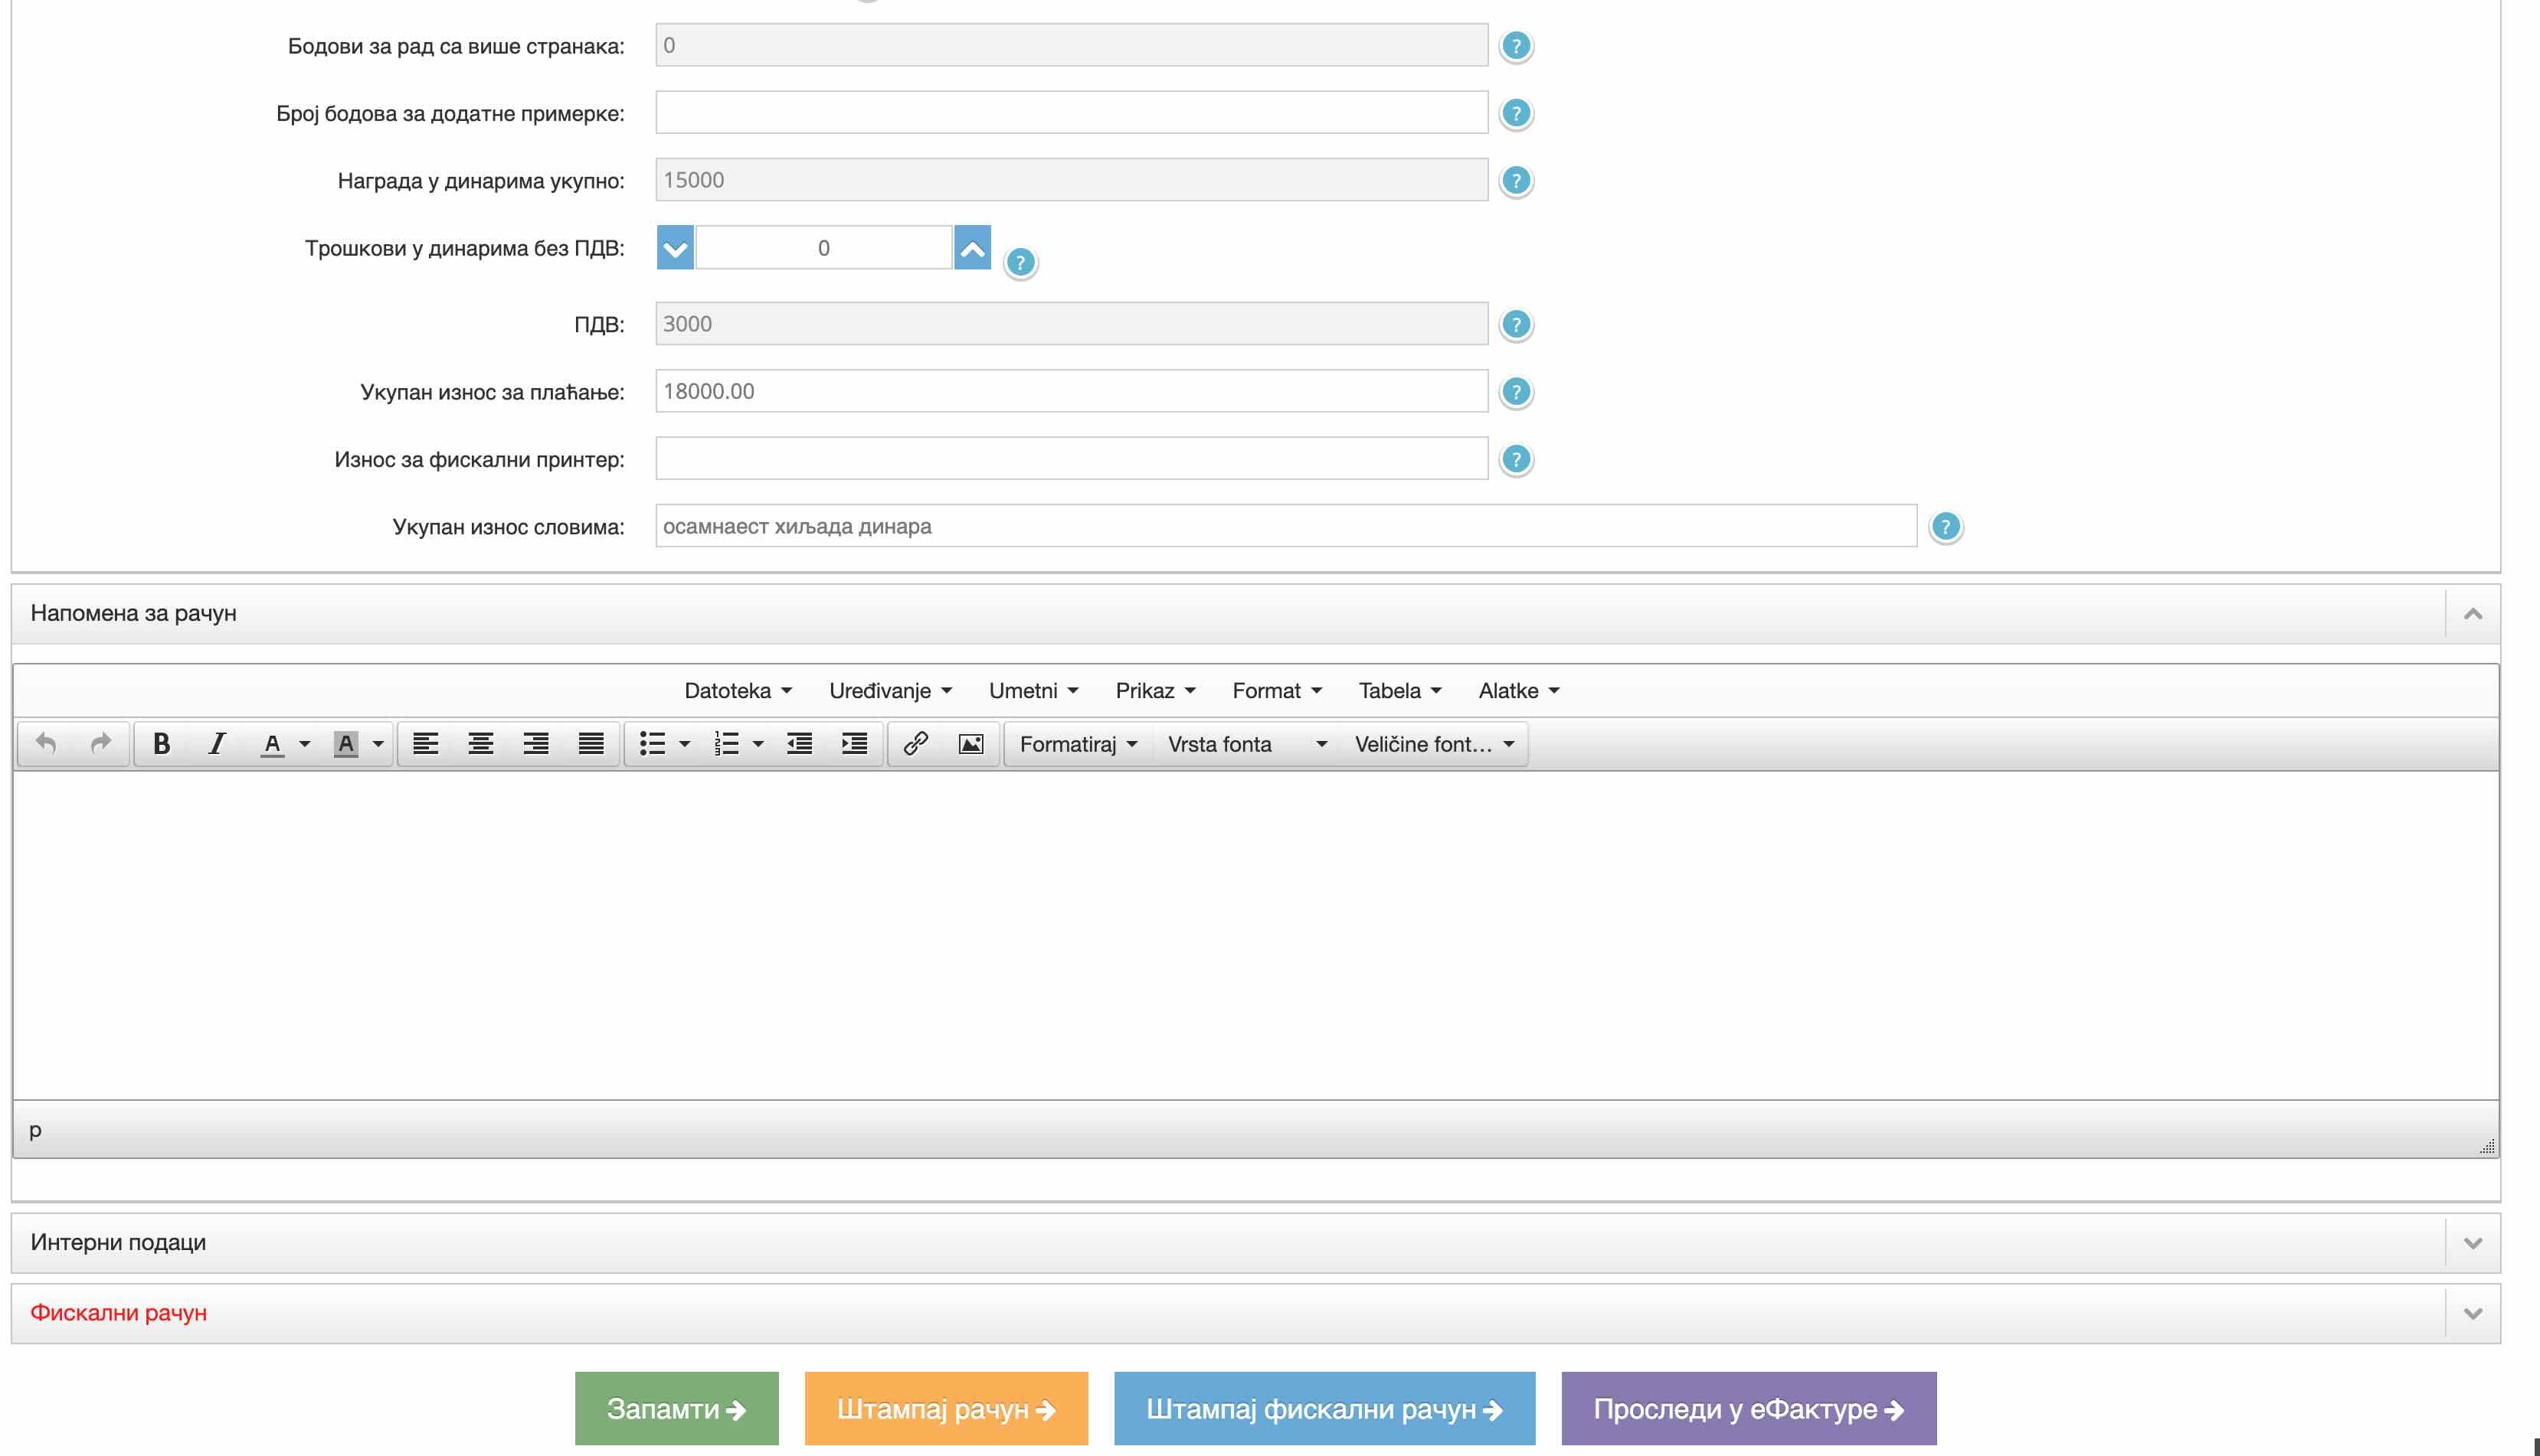Viewport: 2540px width, 1456px height.
Task: Open bullet list style dropdown
Action: pos(686,744)
